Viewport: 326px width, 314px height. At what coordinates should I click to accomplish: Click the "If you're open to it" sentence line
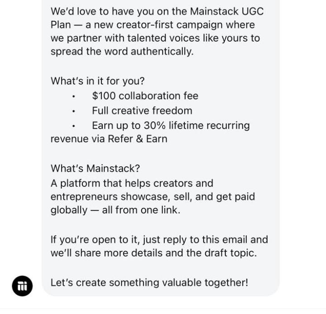click(x=159, y=240)
